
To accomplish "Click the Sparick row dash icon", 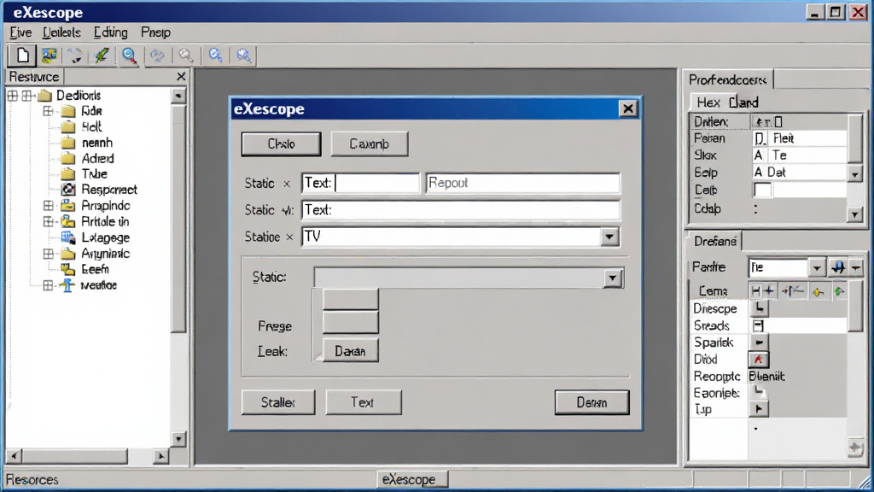I will pyautogui.click(x=759, y=342).
